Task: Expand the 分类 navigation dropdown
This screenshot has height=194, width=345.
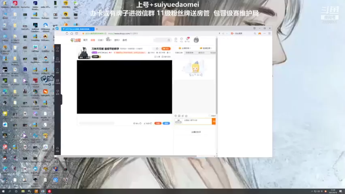Action: [100, 40]
